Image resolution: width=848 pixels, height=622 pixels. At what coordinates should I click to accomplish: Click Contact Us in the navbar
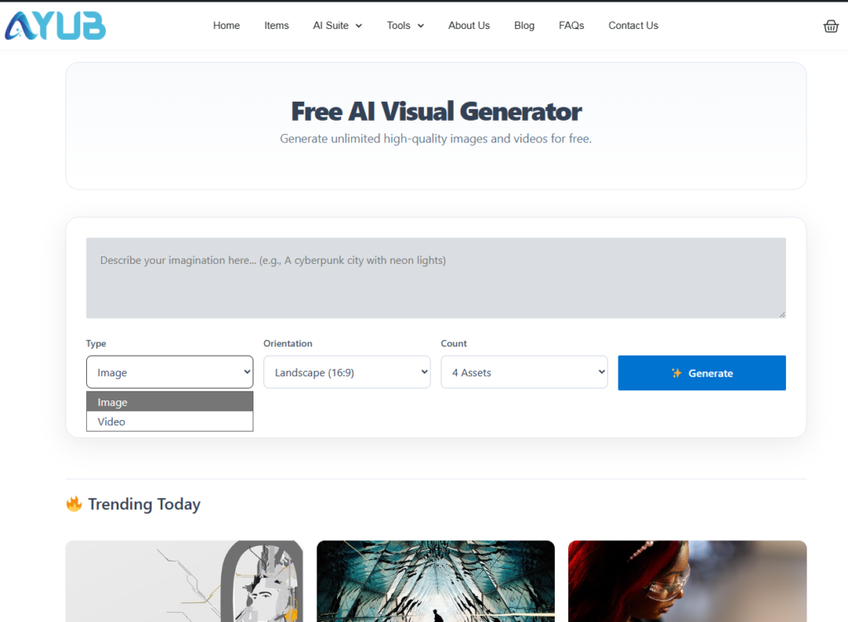click(633, 26)
